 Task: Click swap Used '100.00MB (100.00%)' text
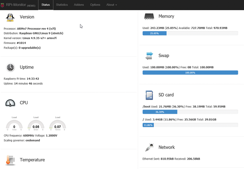click(x=165, y=68)
